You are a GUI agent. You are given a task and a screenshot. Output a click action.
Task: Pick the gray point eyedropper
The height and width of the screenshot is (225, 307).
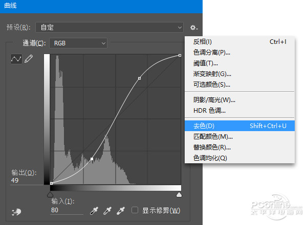point(107,211)
